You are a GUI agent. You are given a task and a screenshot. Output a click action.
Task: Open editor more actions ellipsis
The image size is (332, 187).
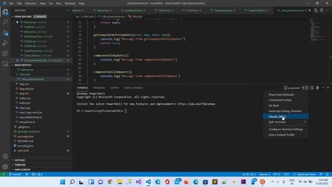click(x=327, y=10)
